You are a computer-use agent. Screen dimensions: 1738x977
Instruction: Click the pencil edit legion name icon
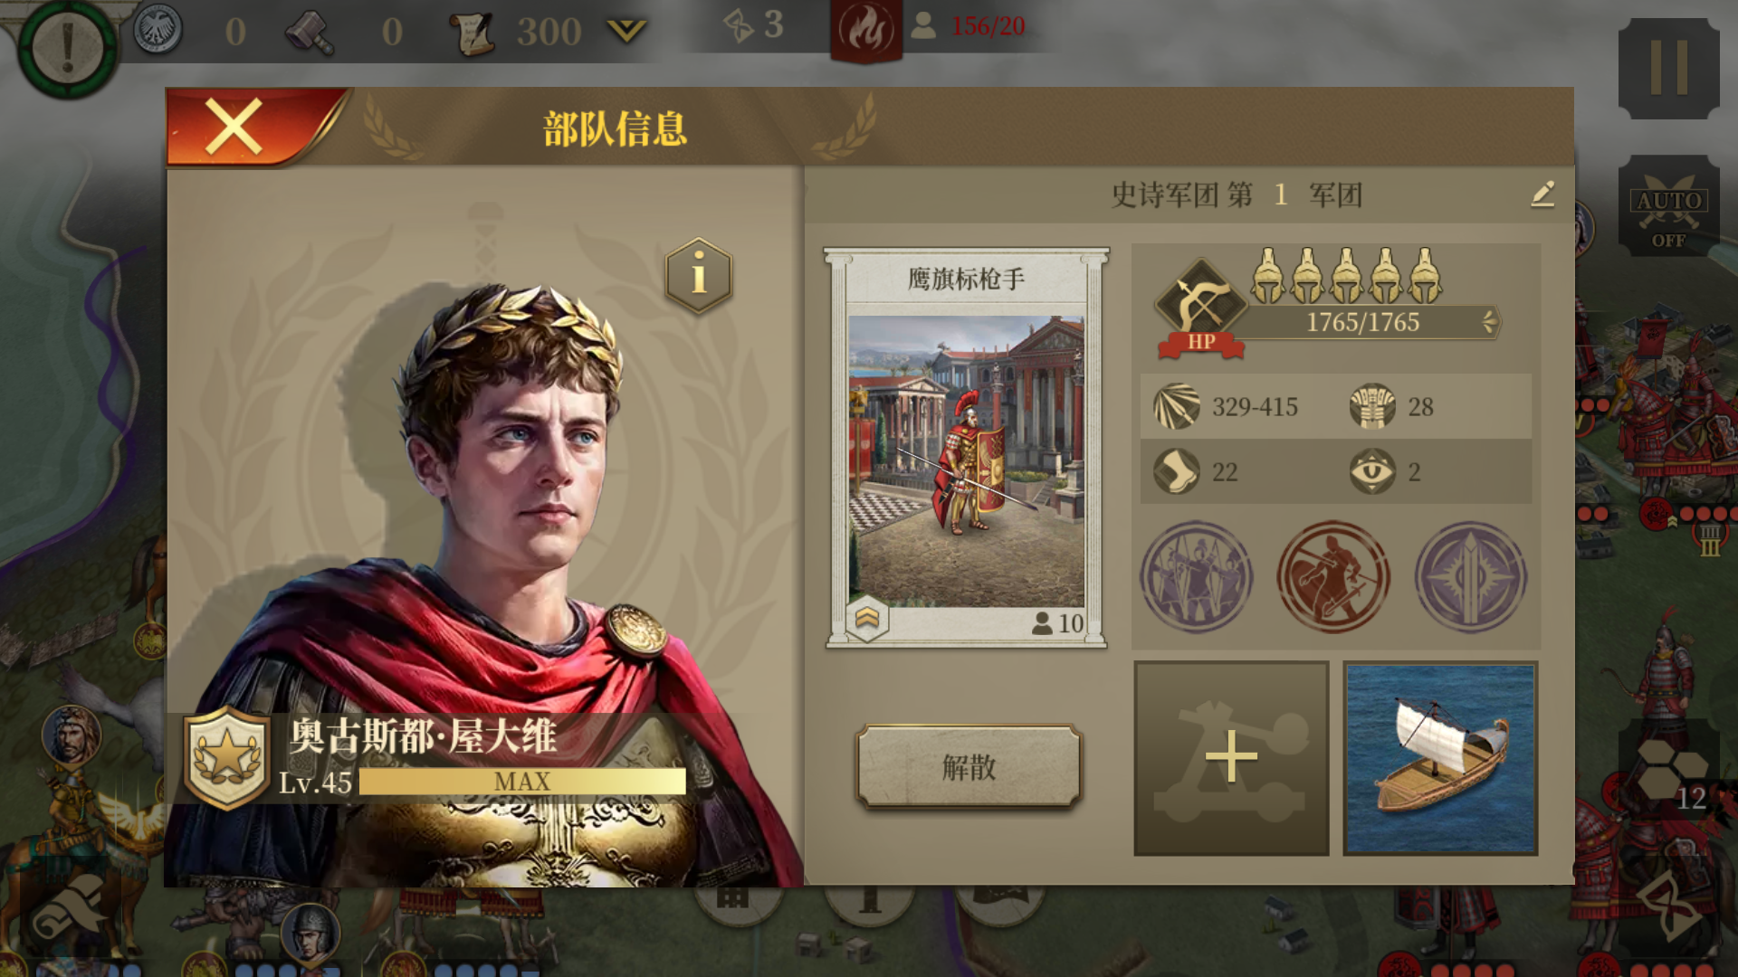coord(1542,194)
